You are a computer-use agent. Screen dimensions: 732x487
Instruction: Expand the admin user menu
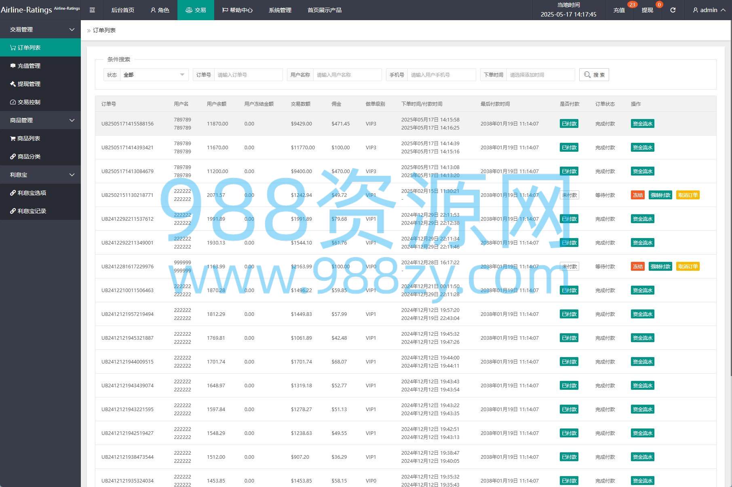click(709, 10)
